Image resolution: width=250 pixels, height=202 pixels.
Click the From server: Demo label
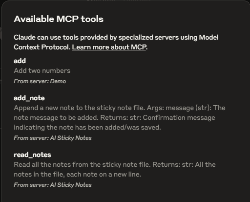pos(40,81)
